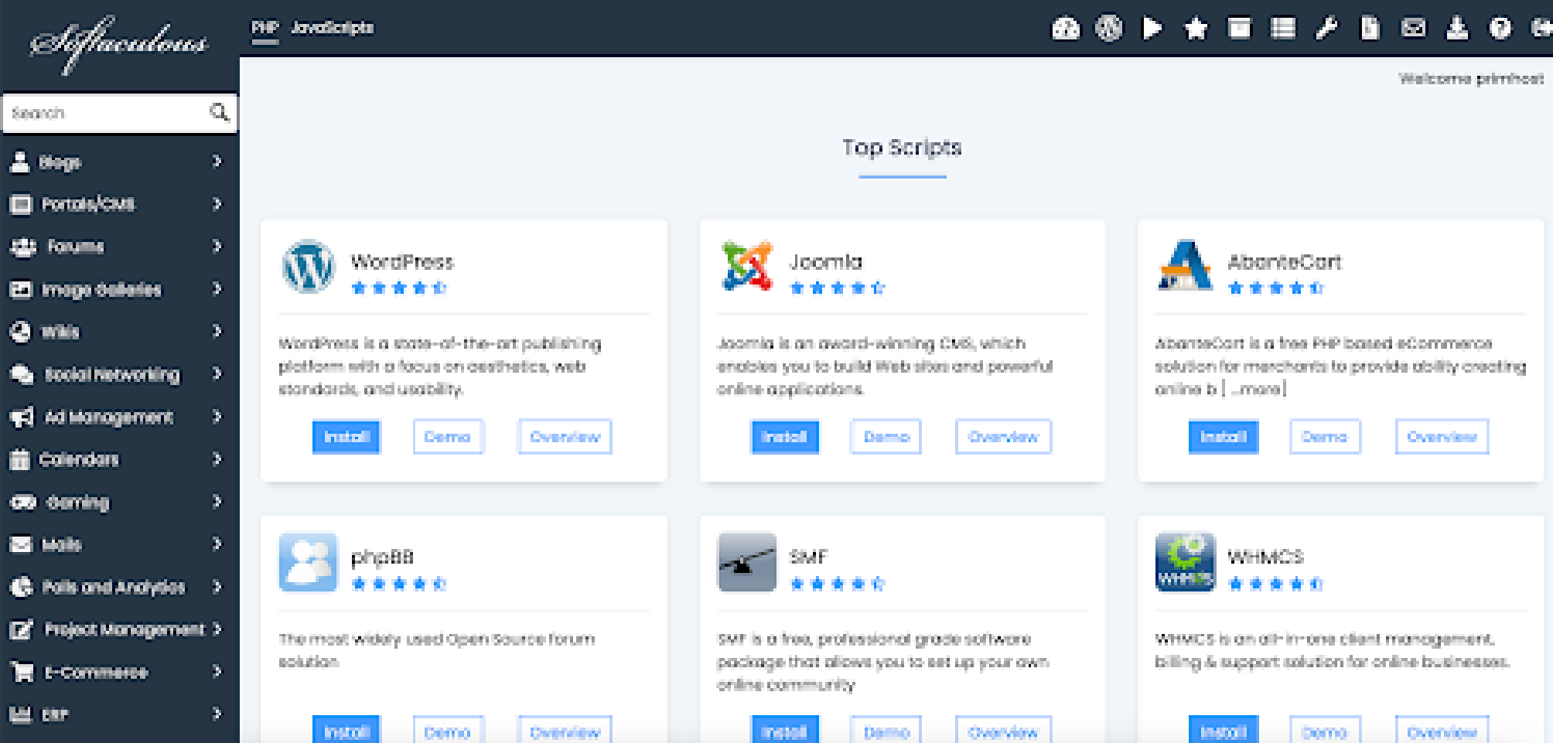Select the PHP tab

point(265,28)
